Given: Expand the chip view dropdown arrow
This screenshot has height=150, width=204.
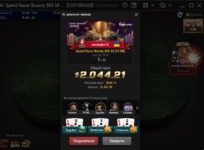Looking at the screenshot, I should click(x=170, y=5).
